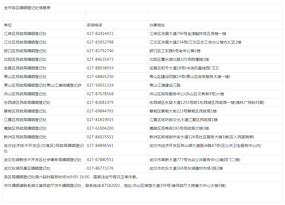Click phone number 027-61004200

[x=100, y=128]
